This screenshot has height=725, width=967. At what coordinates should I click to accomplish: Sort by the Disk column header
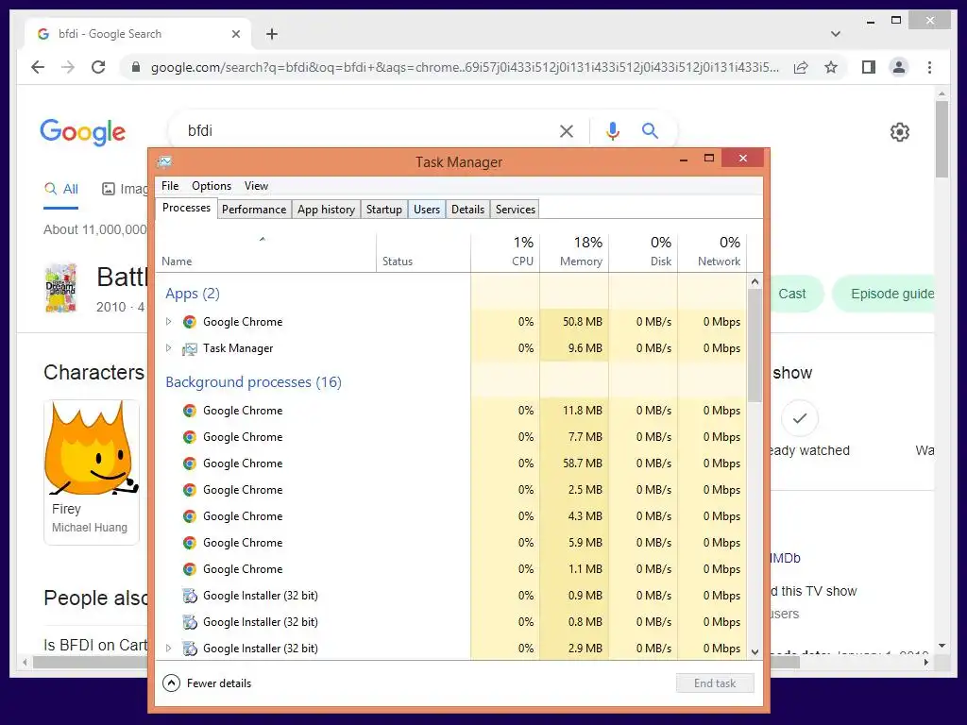[x=644, y=253]
